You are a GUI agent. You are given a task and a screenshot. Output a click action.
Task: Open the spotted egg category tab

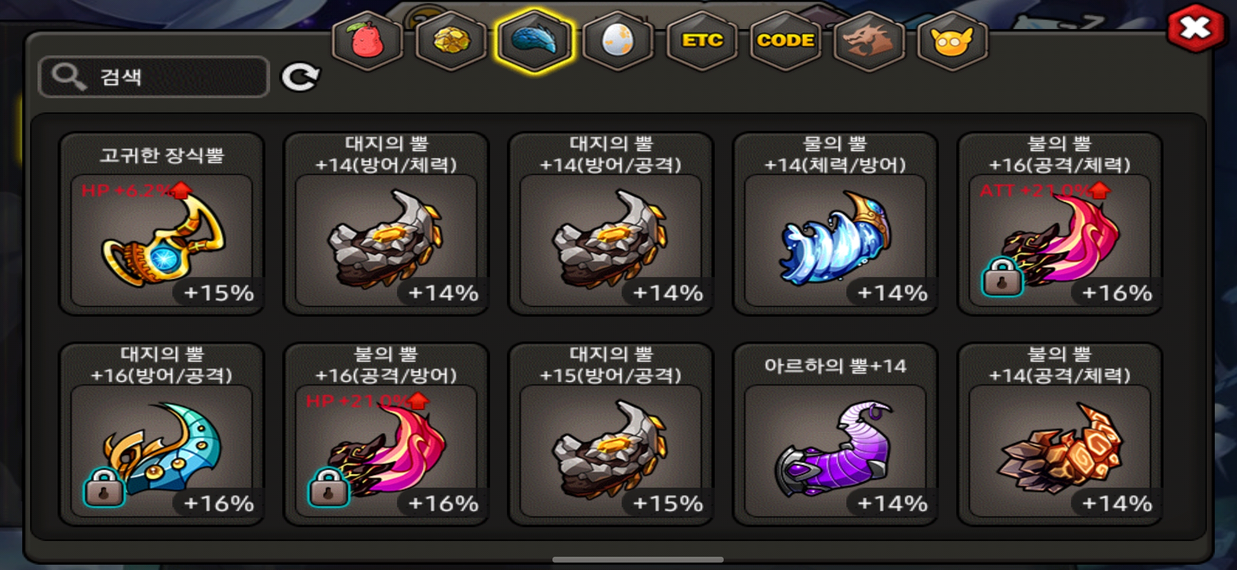618,41
